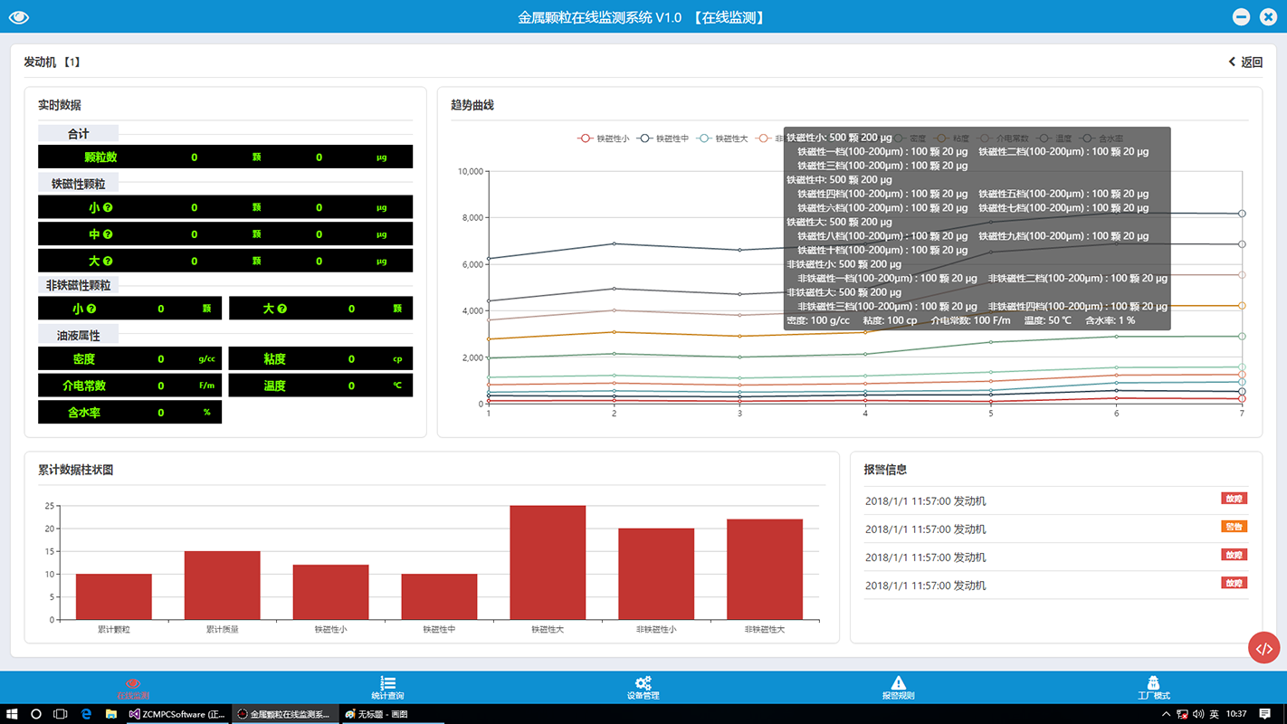Click the red code floating button
This screenshot has height=724, width=1287.
click(1263, 648)
